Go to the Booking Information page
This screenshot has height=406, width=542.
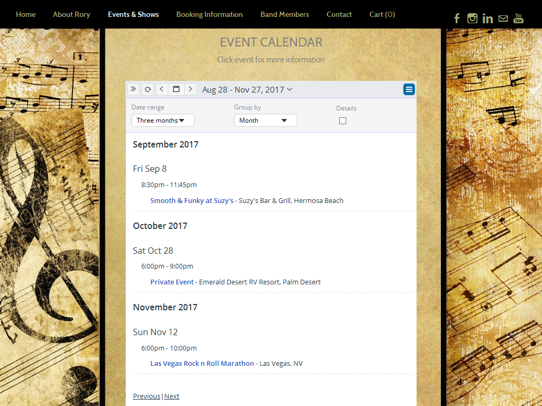[x=209, y=14]
